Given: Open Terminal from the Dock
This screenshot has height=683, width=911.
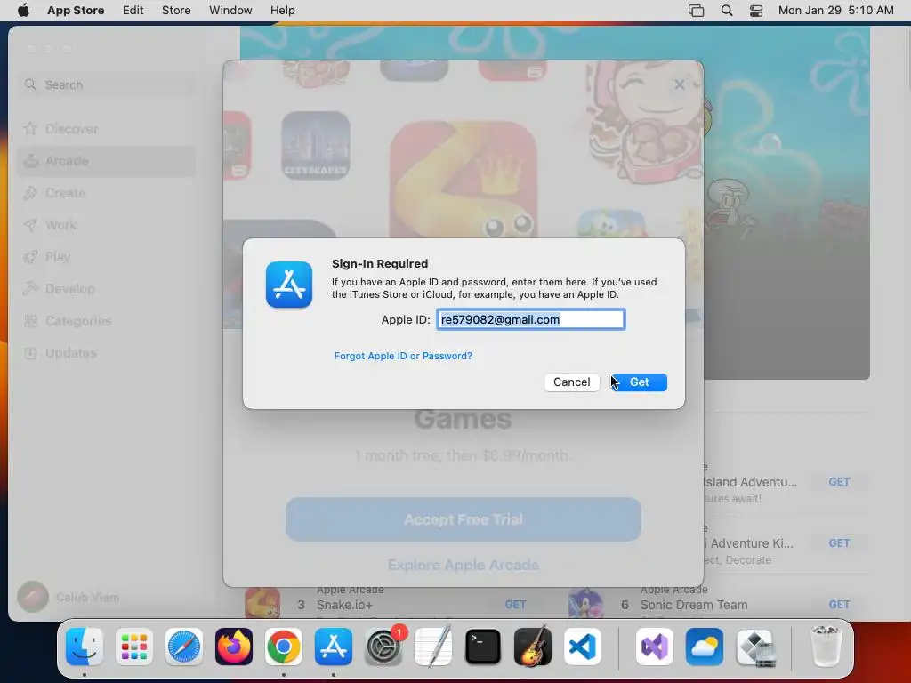Looking at the screenshot, I should pyautogui.click(x=483, y=647).
